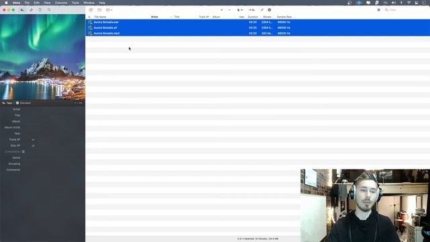
Task: Click into the Artist tag field
Action: [x=52, y=110]
